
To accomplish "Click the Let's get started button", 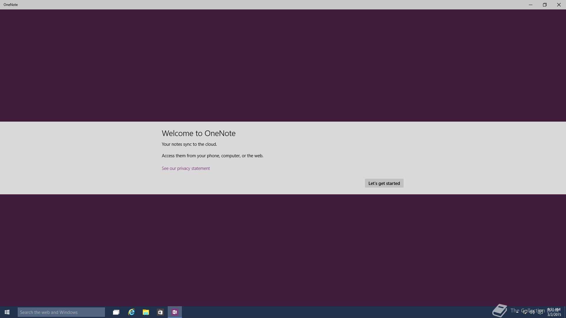I will pyautogui.click(x=384, y=183).
